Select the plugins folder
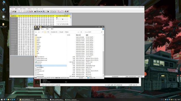This screenshot has width=181, height=101. [x=38, y=42]
